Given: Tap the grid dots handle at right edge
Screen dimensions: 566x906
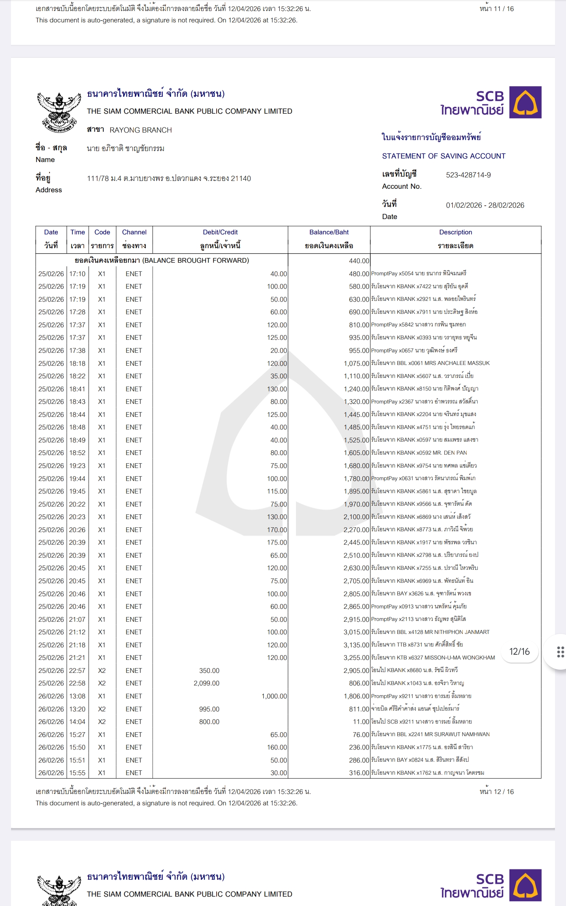Looking at the screenshot, I should point(560,652).
